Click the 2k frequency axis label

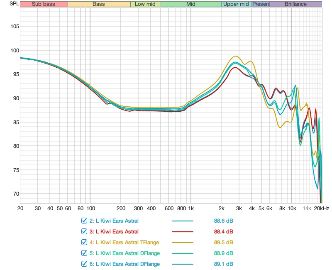click(x=222, y=209)
